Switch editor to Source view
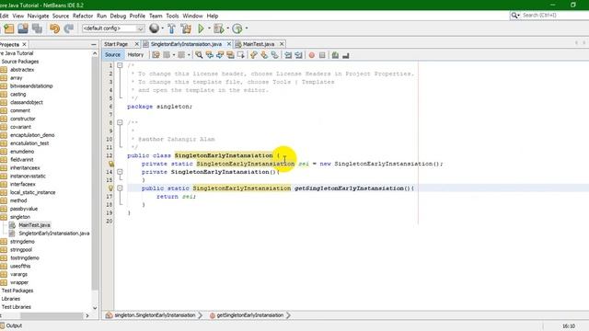Screen dimensions: 589x331 tap(112, 55)
